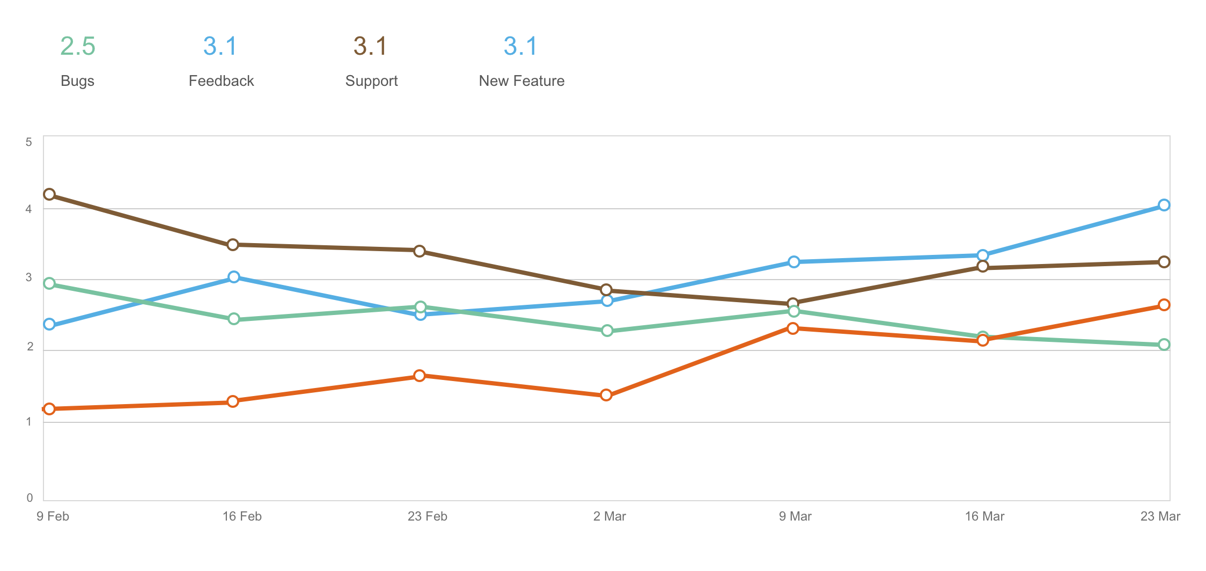1206x571 pixels.
Task: Click the blue data point at 16 Feb
Action: pos(233,277)
